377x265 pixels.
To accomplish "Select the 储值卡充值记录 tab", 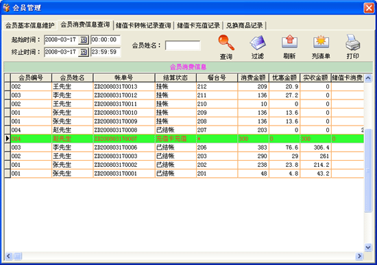I will (198, 25).
